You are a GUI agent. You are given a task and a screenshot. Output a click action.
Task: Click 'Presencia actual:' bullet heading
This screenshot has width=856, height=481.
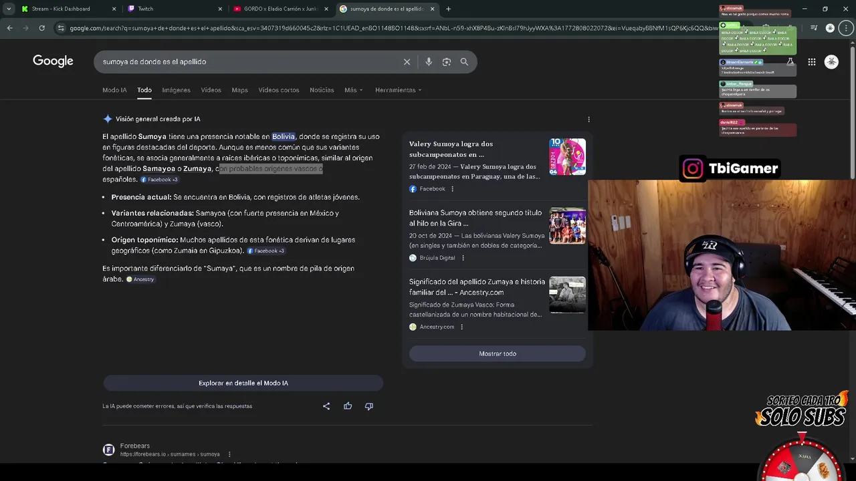[141, 197]
